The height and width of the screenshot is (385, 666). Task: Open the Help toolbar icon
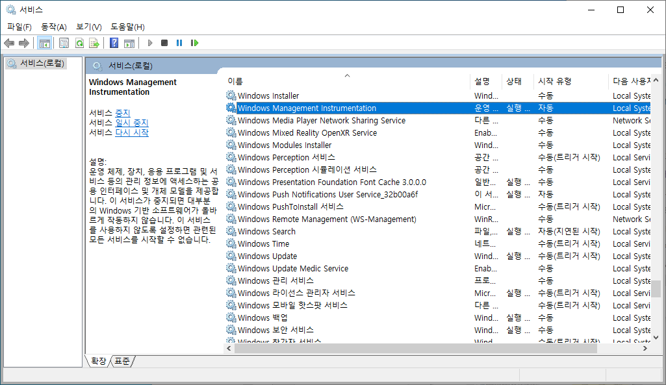pyautogui.click(x=114, y=43)
